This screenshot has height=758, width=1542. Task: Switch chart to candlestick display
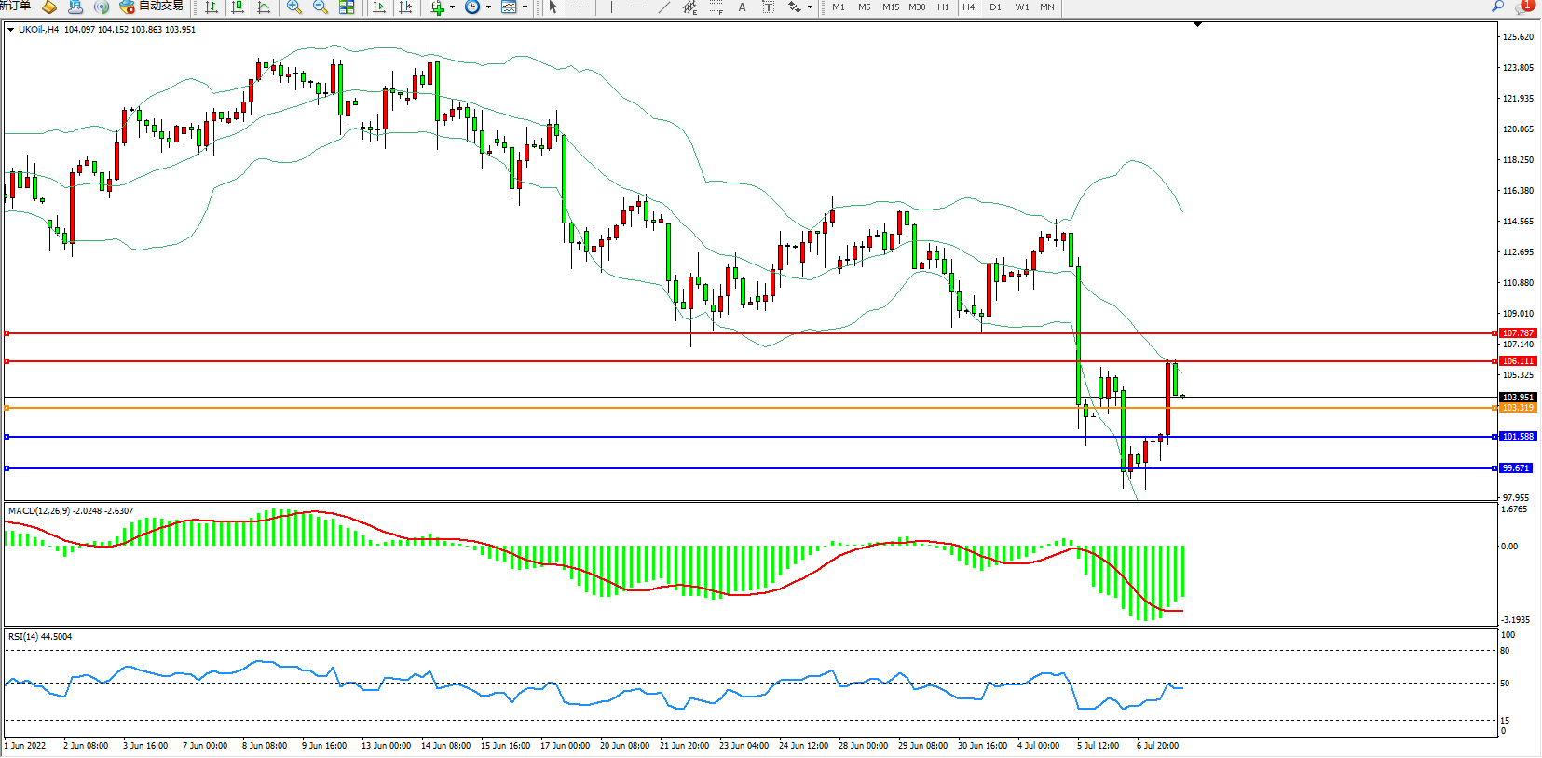pos(238,7)
